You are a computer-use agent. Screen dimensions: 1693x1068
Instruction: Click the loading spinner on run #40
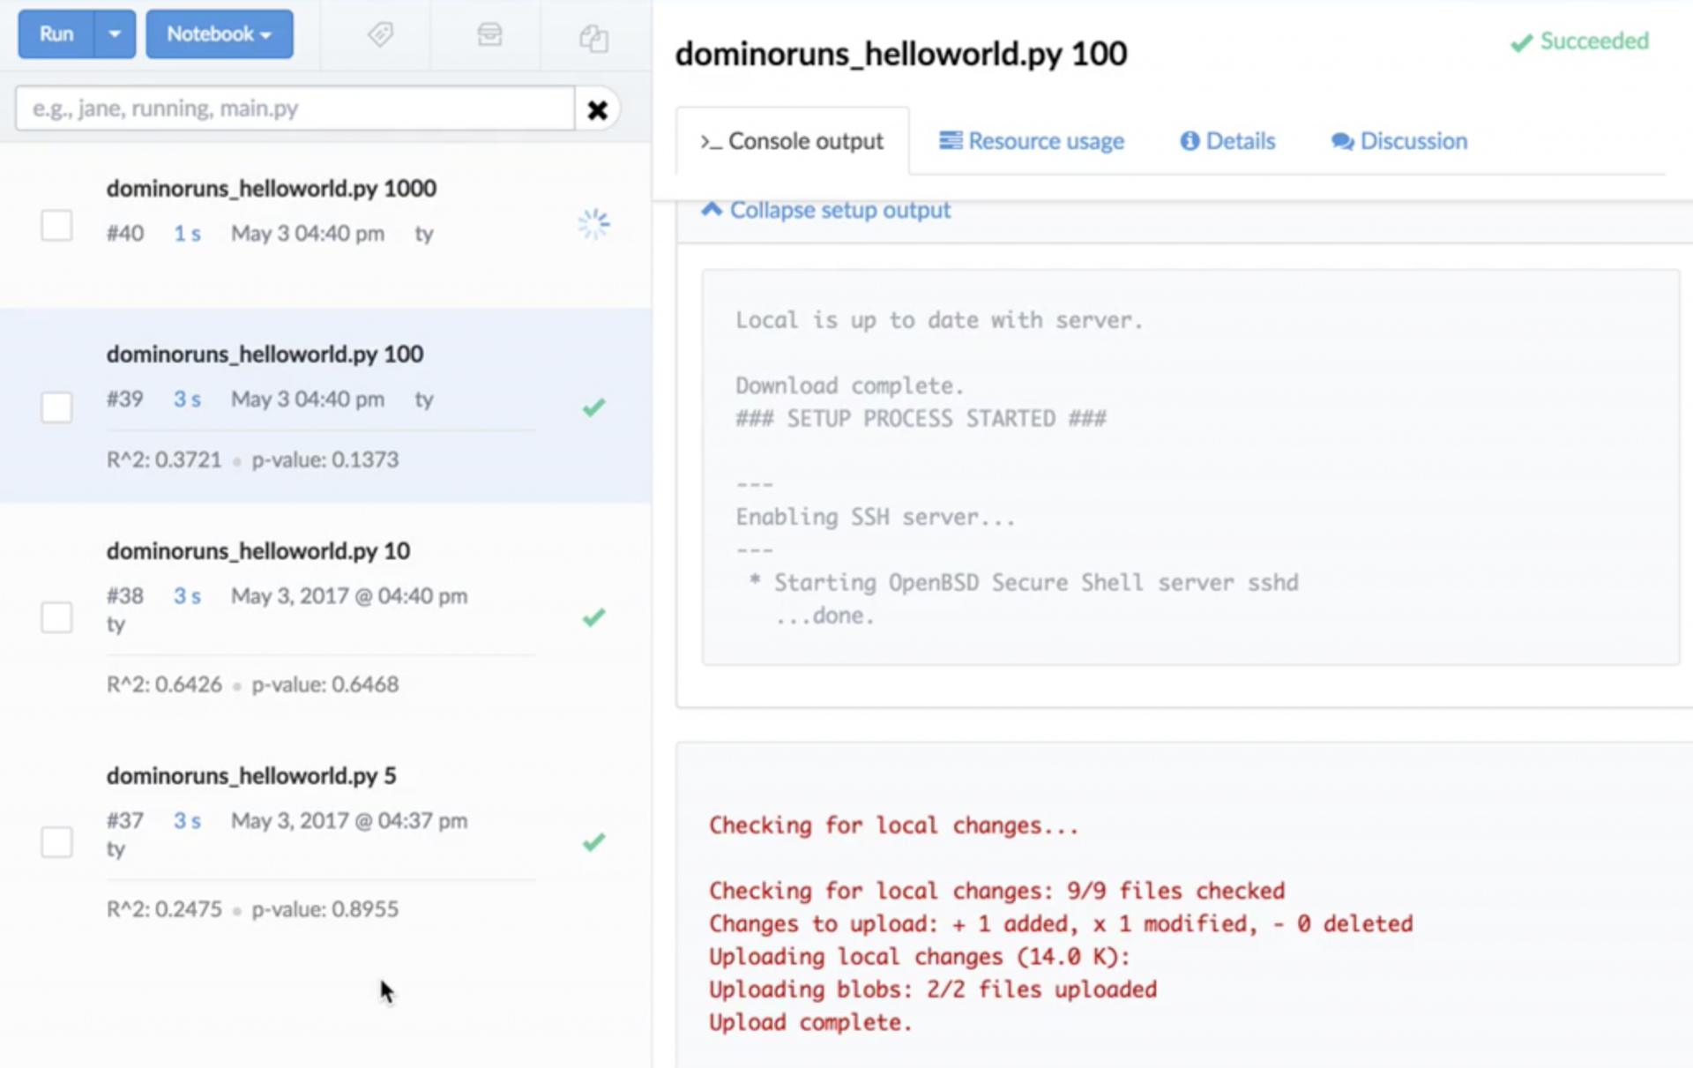pyautogui.click(x=593, y=224)
